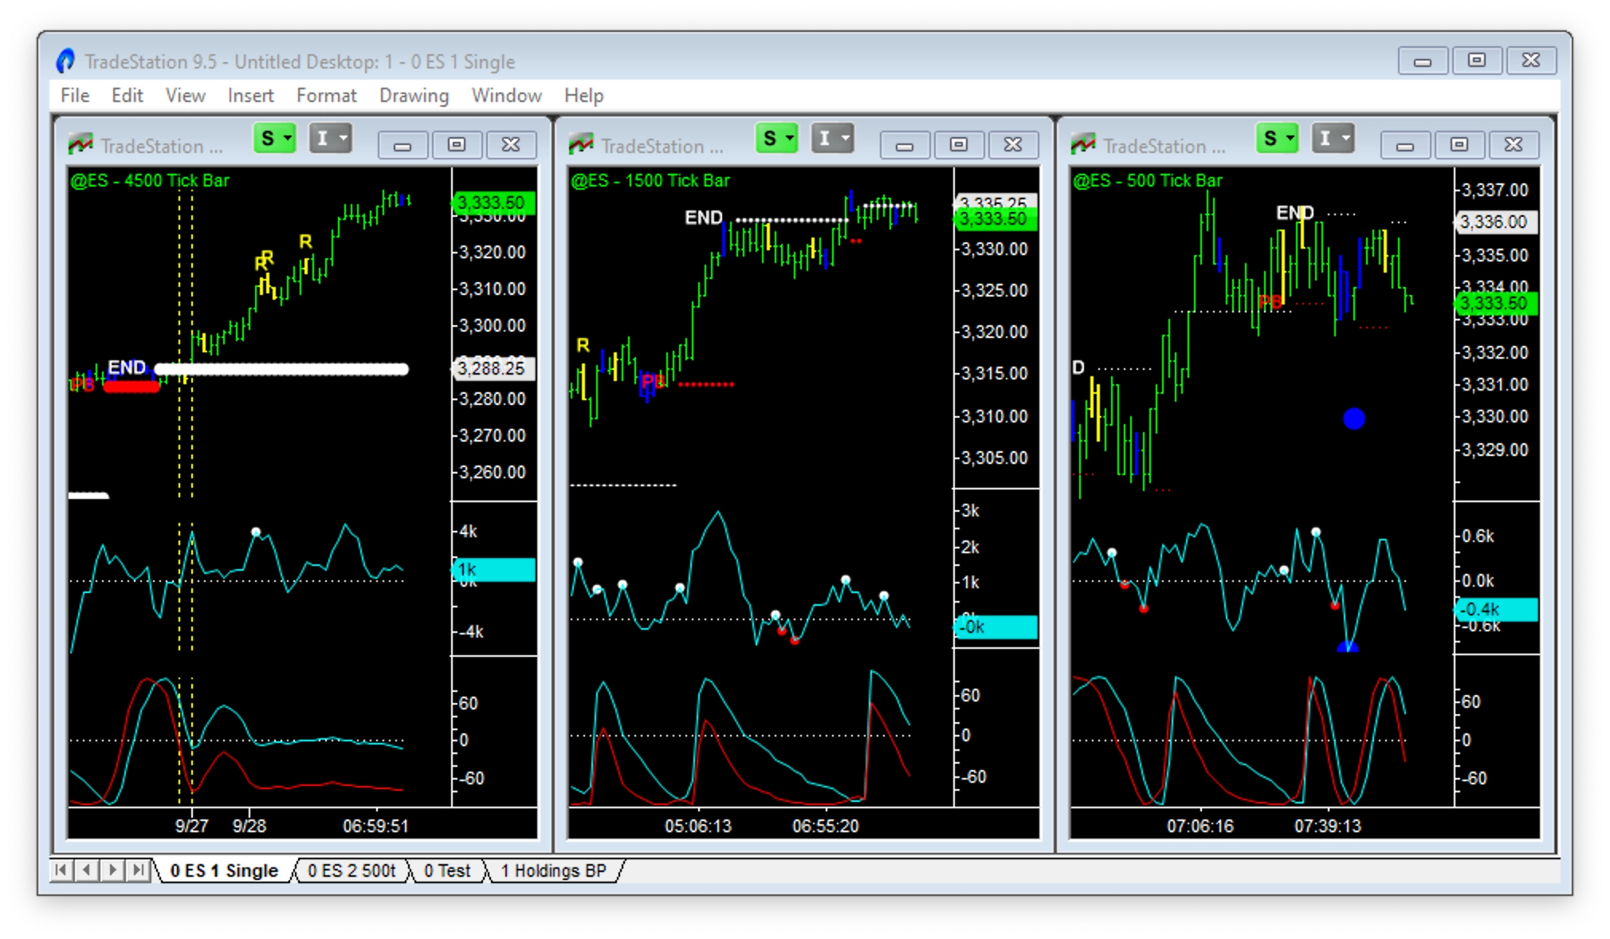Open the Help menu
The height and width of the screenshot is (939, 1610).
583,96
